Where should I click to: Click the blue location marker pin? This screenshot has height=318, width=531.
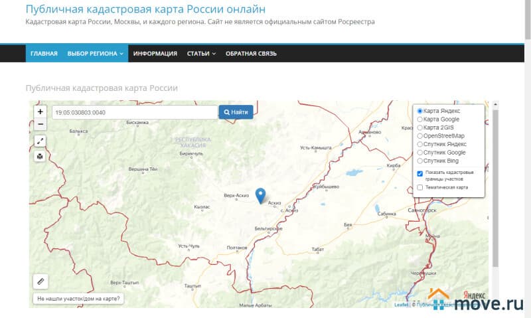(x=260, y=196)
